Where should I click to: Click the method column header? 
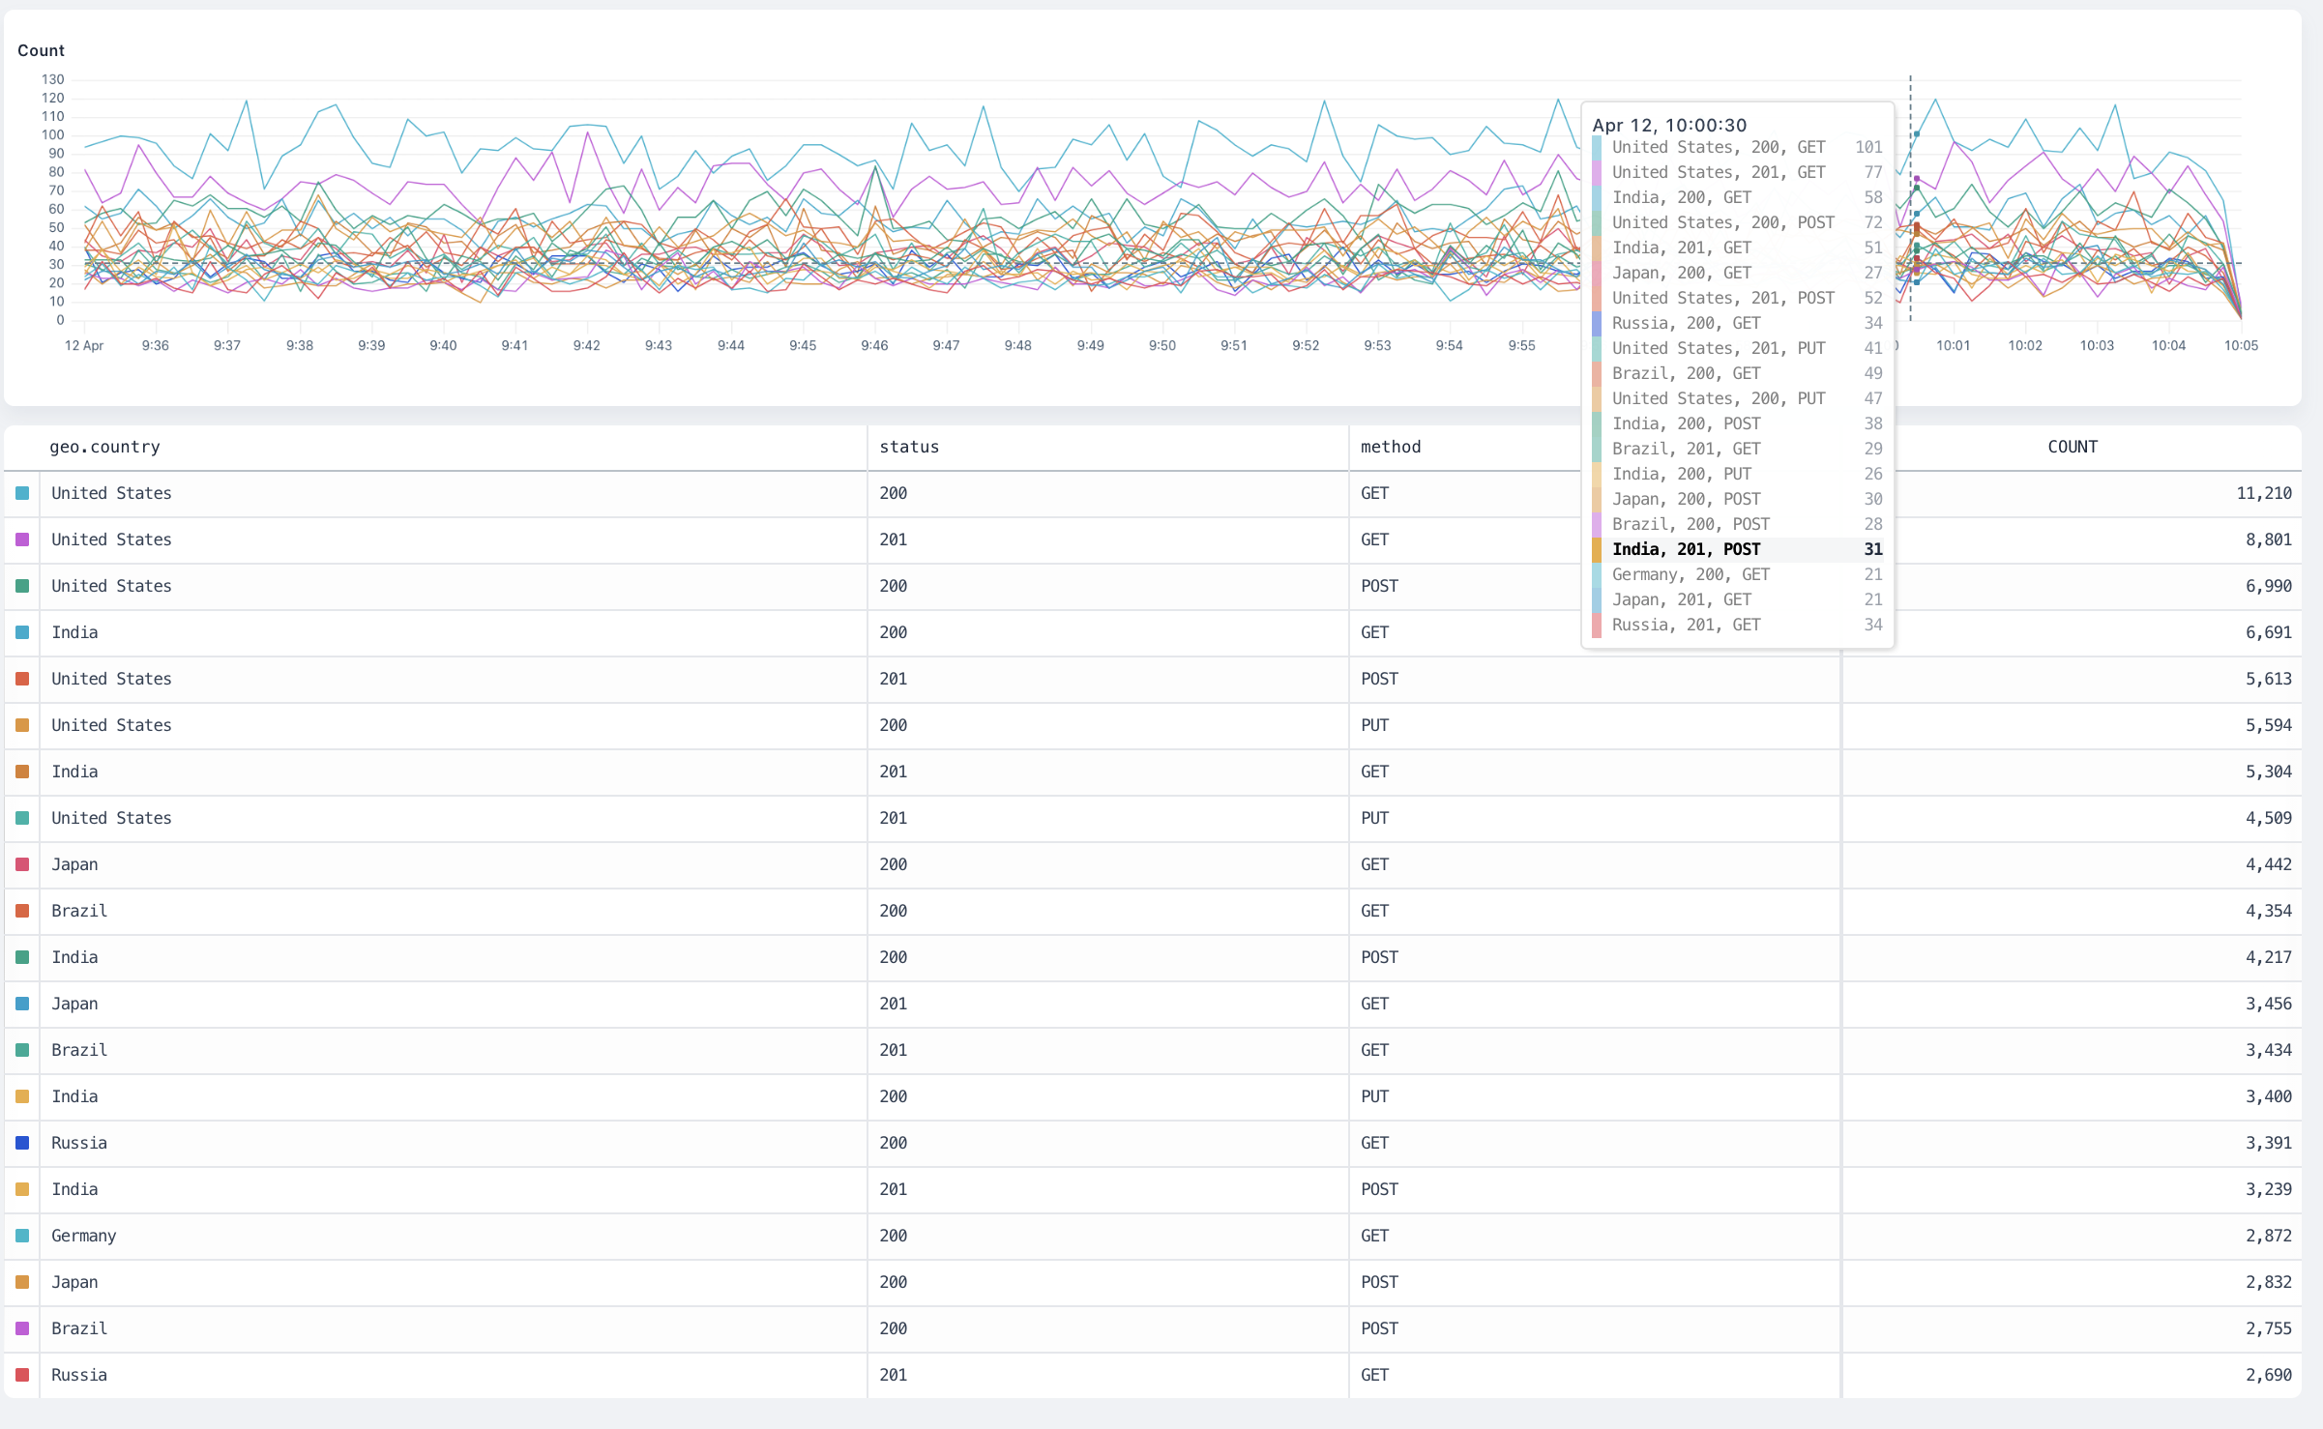click(x=1391, y=447)
